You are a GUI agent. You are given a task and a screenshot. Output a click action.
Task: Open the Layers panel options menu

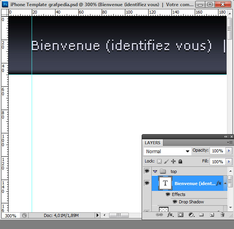(230, 142)
